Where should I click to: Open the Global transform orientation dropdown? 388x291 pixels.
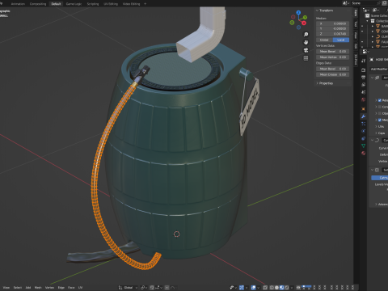click(x=128, y=288)
